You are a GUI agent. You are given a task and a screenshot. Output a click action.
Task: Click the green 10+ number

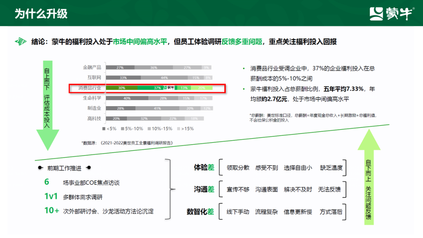(52, 211)
